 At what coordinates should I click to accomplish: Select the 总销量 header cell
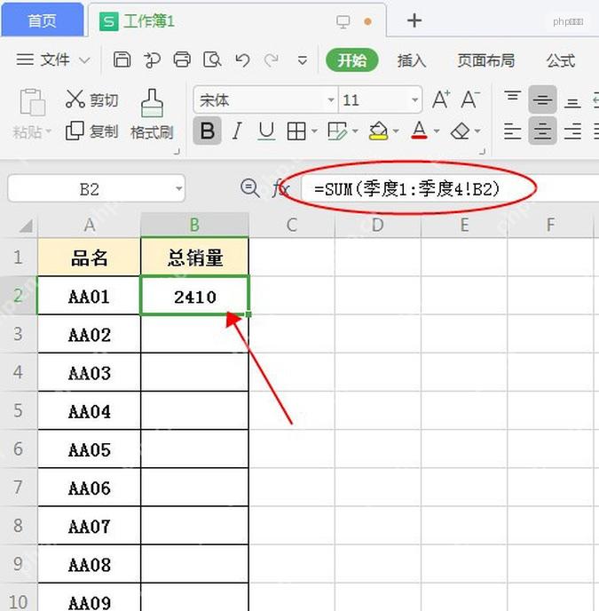coord(194,258)
